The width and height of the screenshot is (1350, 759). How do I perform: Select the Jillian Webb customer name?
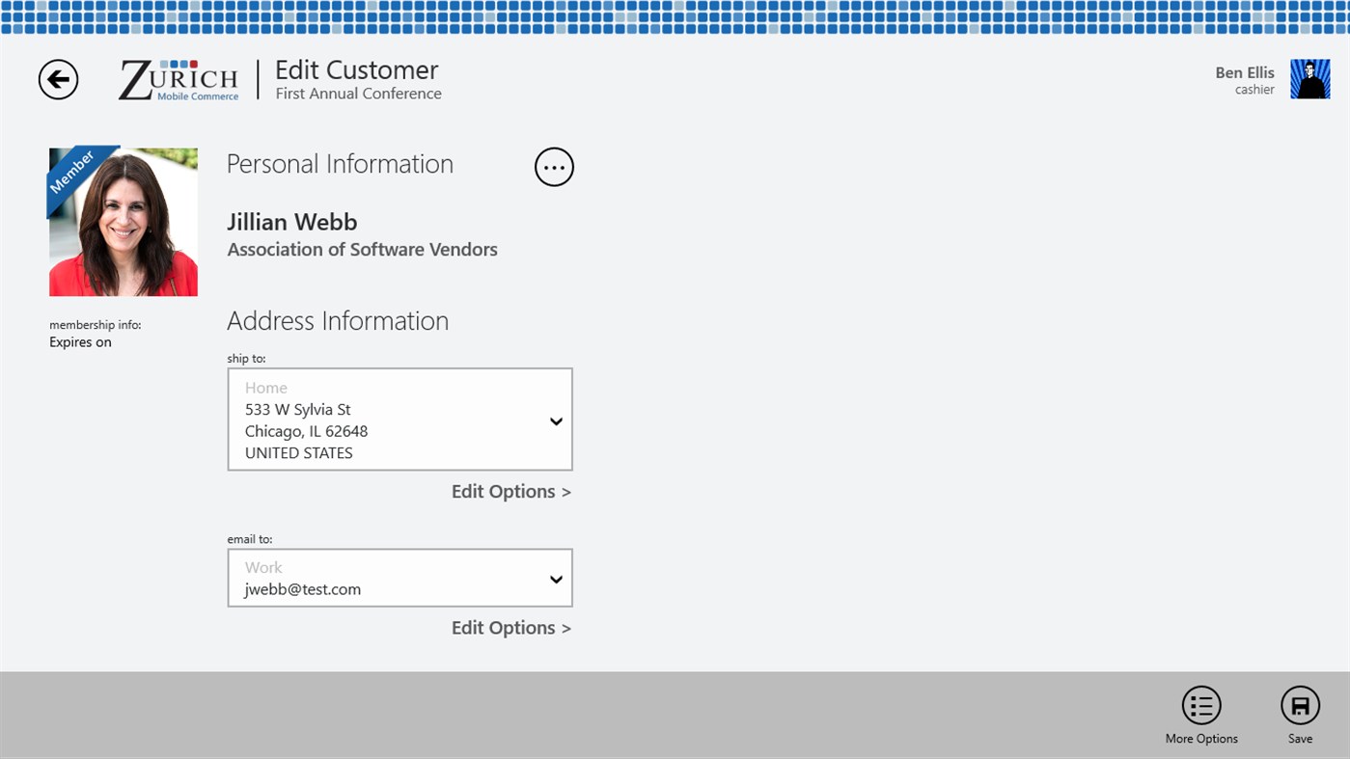click(292, 222)
